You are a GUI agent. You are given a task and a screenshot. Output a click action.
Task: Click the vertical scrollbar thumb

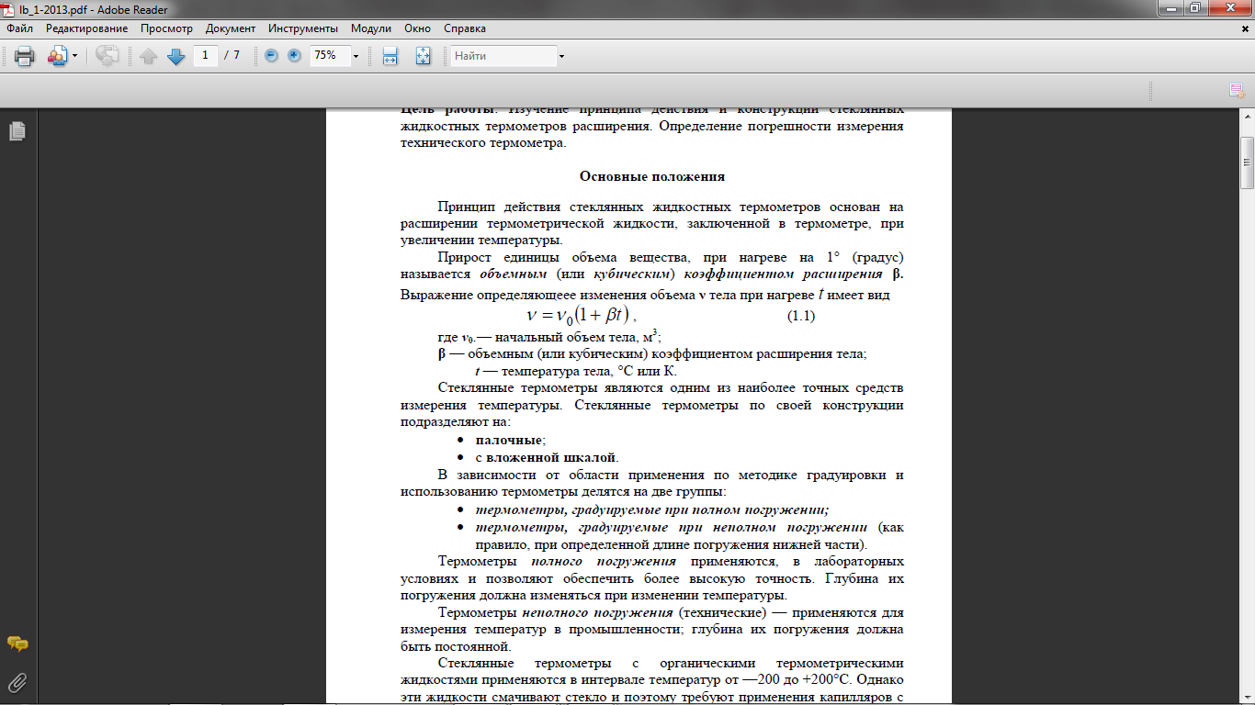[1247, 163]
